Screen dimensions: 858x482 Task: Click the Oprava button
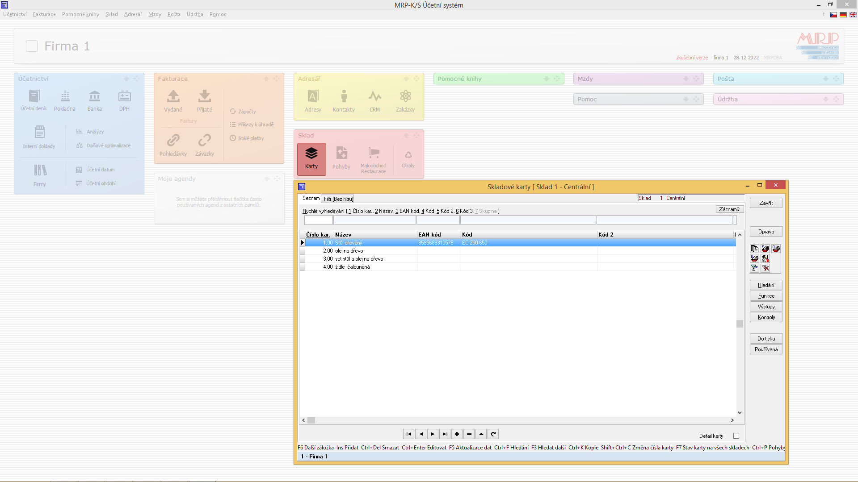(x=766, y=232)
